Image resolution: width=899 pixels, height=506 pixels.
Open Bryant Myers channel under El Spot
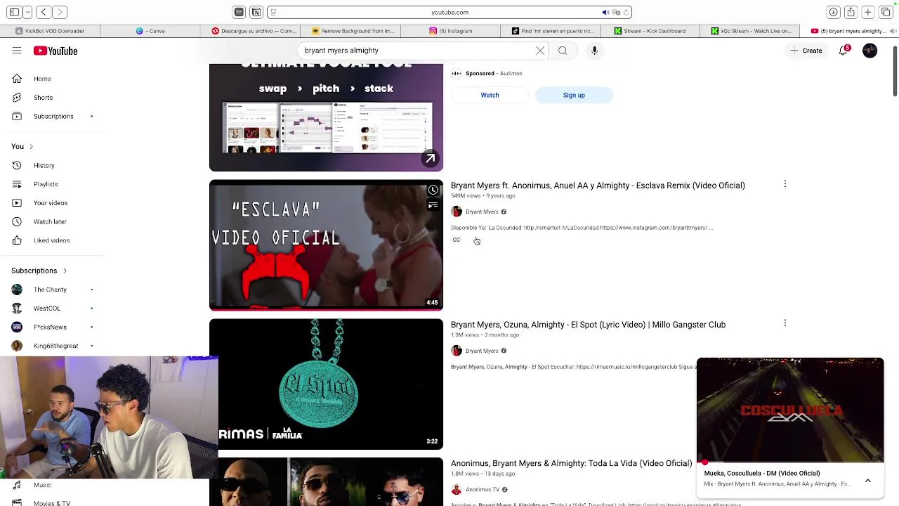(x=482, y=351)
